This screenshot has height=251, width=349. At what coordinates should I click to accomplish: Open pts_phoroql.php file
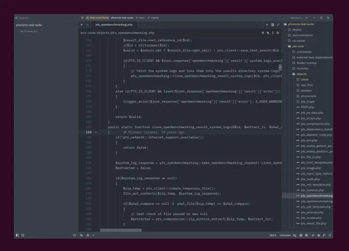click(310, 212)
